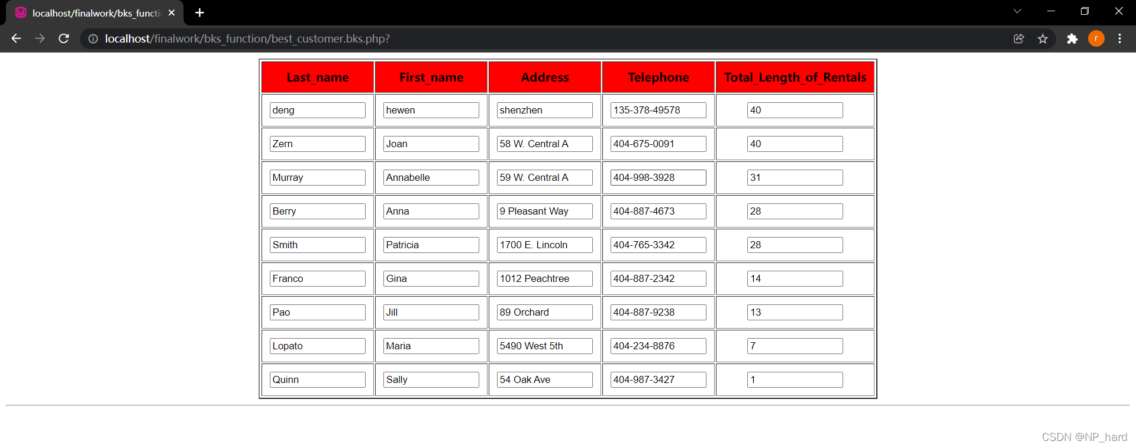Click the last name field 'Murray'

[318, 177]
